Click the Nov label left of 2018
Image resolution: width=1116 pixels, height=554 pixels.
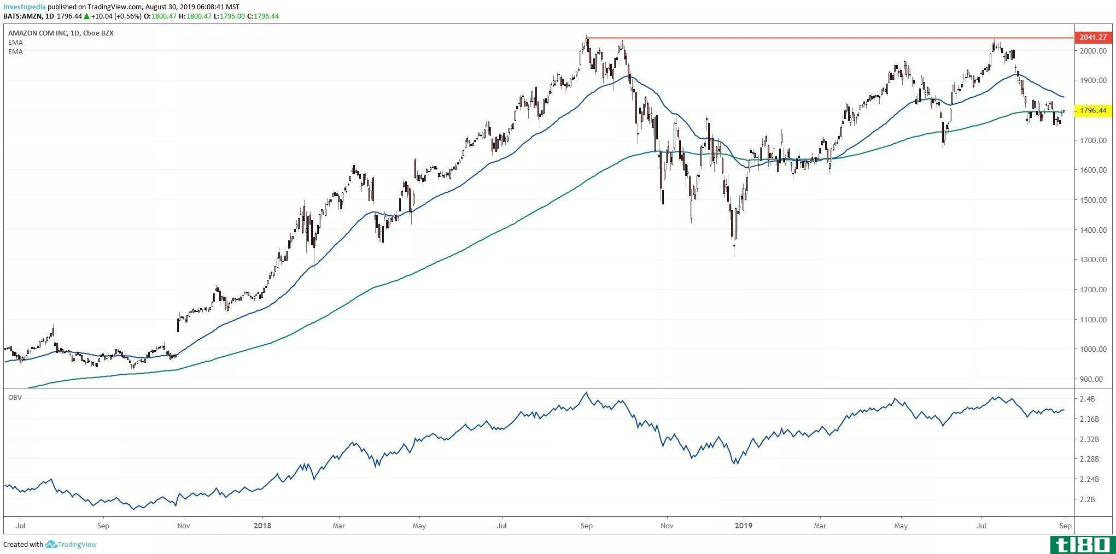pyautogui.click(x=184, y=526)
